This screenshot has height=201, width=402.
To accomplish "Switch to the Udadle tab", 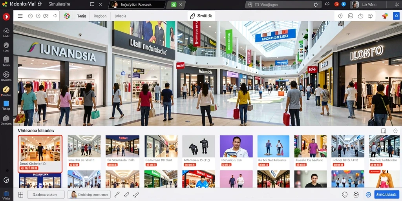I will tap(120, 16).
